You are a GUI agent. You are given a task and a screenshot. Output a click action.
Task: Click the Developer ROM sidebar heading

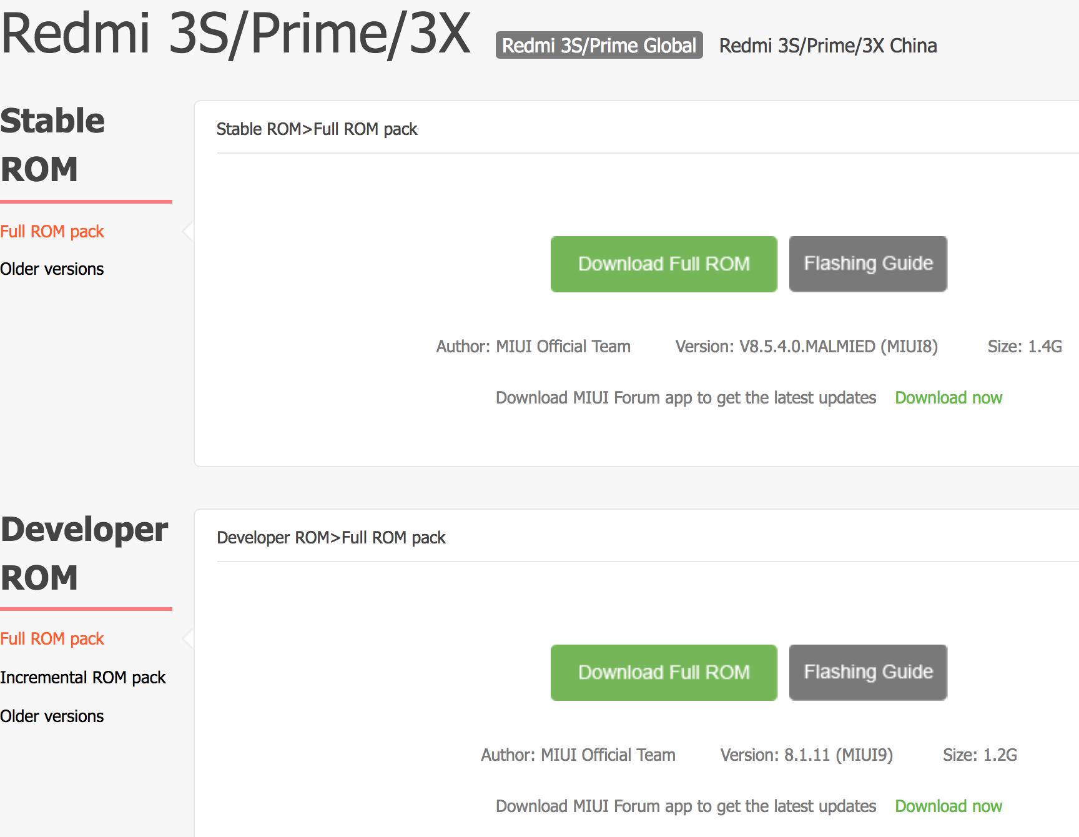(x=84, y=553)
